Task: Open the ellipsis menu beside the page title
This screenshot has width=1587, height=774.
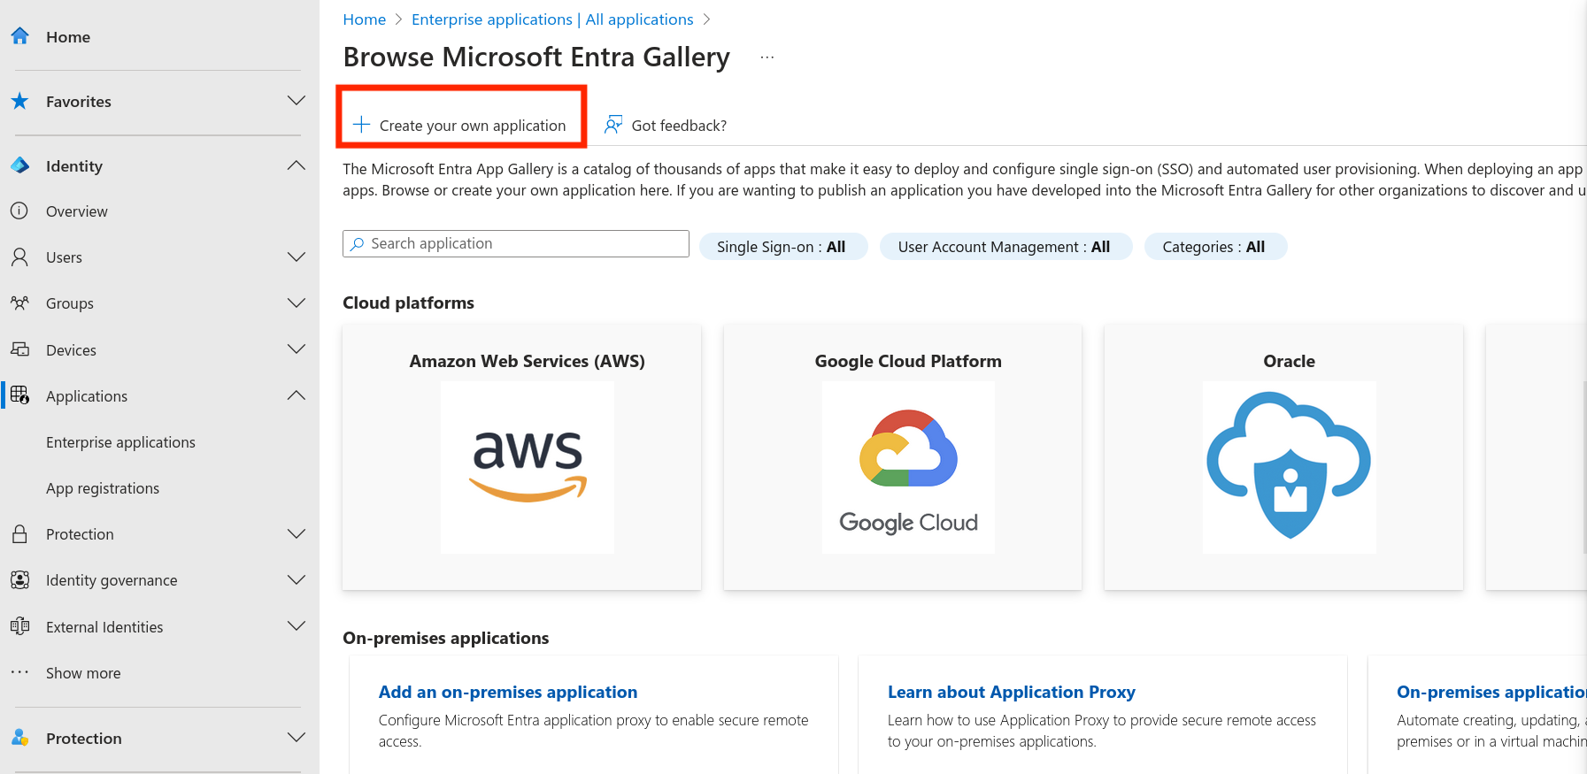Action: pyautogui.click(x=767, y=57)
